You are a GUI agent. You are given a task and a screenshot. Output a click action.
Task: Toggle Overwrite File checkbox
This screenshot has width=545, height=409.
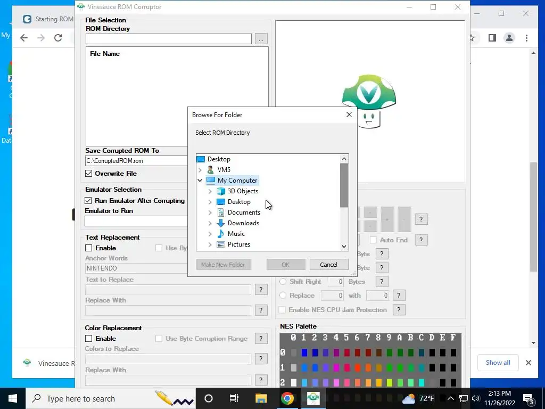point(89,174)
